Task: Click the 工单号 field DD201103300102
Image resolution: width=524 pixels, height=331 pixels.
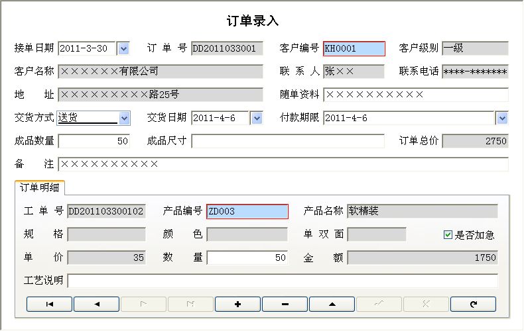Action: [x=106, y=212]
